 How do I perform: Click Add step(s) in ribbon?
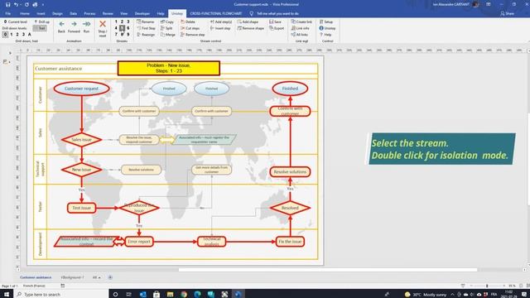221,22
